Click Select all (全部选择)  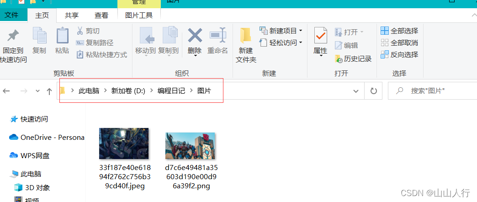[399, 31]
